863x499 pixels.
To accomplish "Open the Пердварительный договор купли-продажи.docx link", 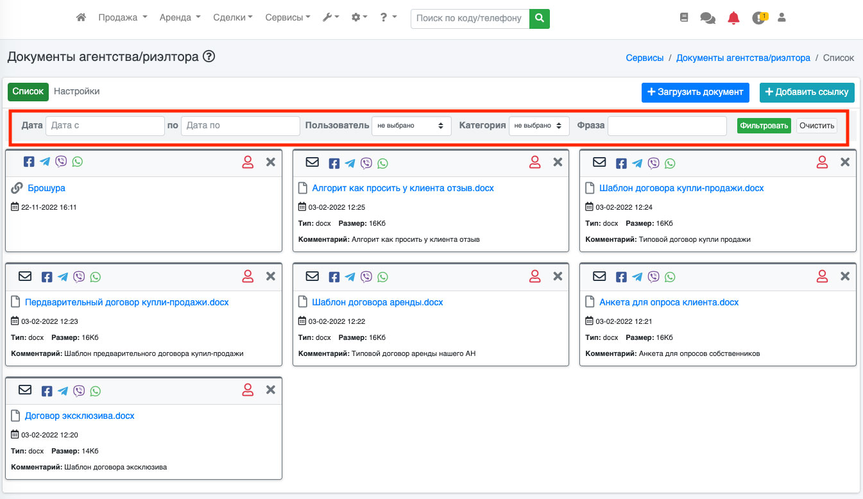I will pyautogui.click(x=126, y=302).
